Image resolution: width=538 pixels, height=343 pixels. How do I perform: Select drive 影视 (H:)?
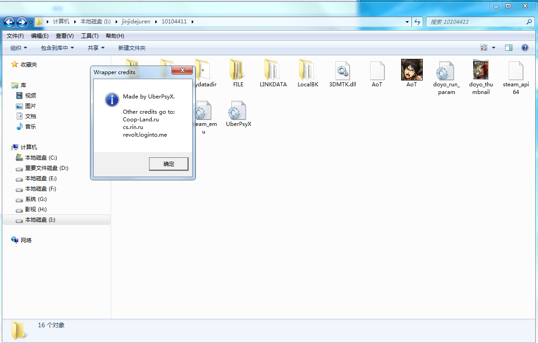click(x=32, y=209)
